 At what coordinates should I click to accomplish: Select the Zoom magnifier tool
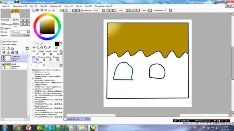(38, 48)
